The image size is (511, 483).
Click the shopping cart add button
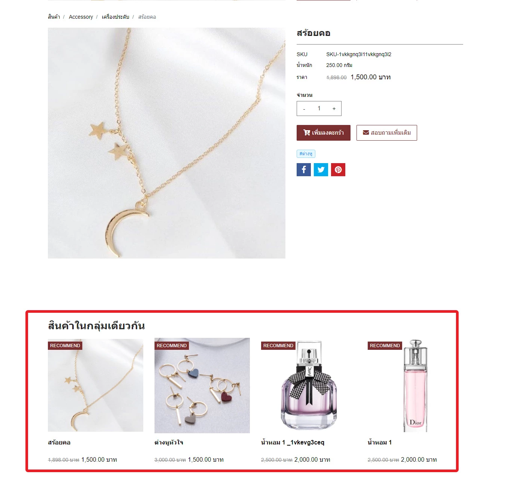pos(324,133)
